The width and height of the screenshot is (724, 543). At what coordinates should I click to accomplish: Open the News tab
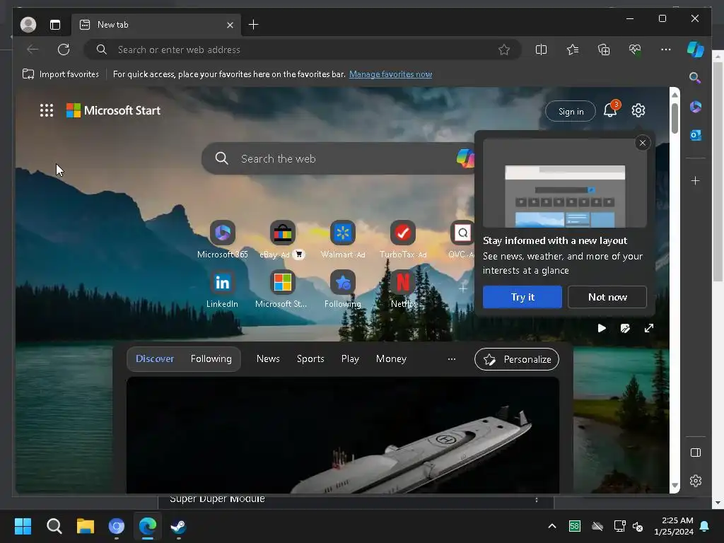268,358
